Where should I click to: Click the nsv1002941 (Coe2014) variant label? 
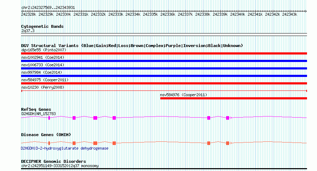[43, 57]
